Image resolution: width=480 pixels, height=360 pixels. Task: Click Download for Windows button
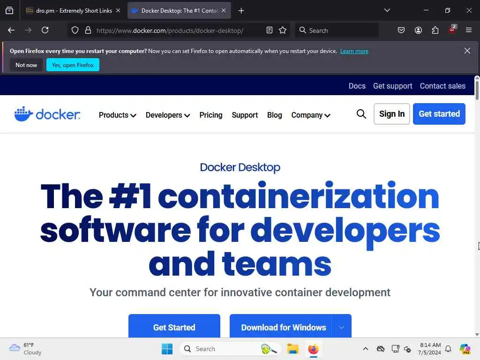pyautogui.click(x=280, y=326)
